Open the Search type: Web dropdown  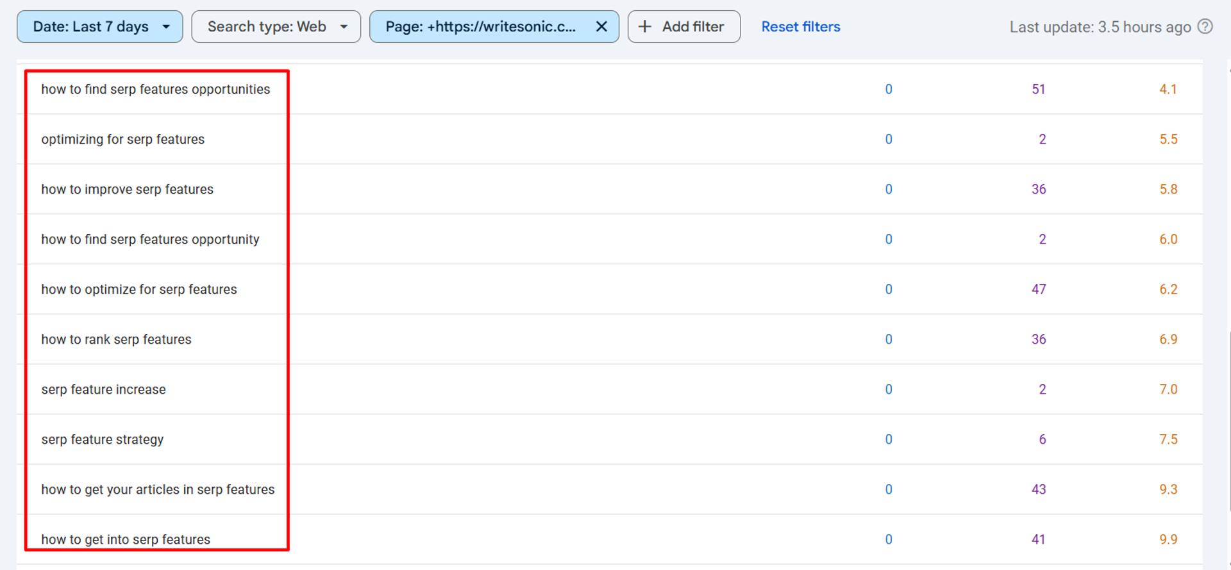coord(276,27)
